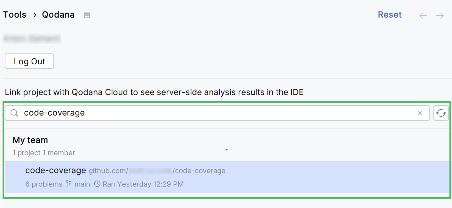Open the My team group details
The image size is (452, 208).
(x=30, y=140)
